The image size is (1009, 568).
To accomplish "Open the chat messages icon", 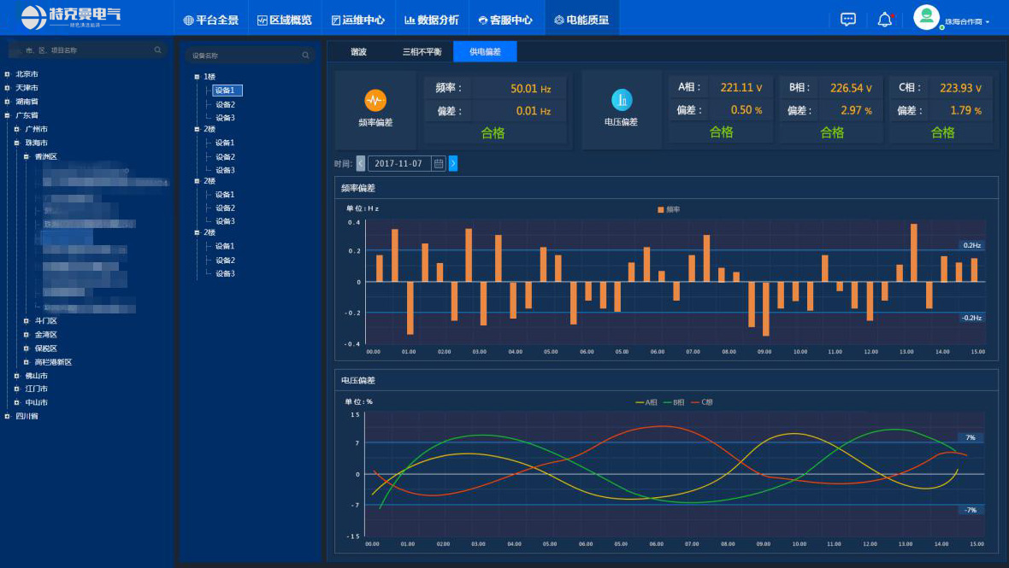I will (x=848, y=19).
